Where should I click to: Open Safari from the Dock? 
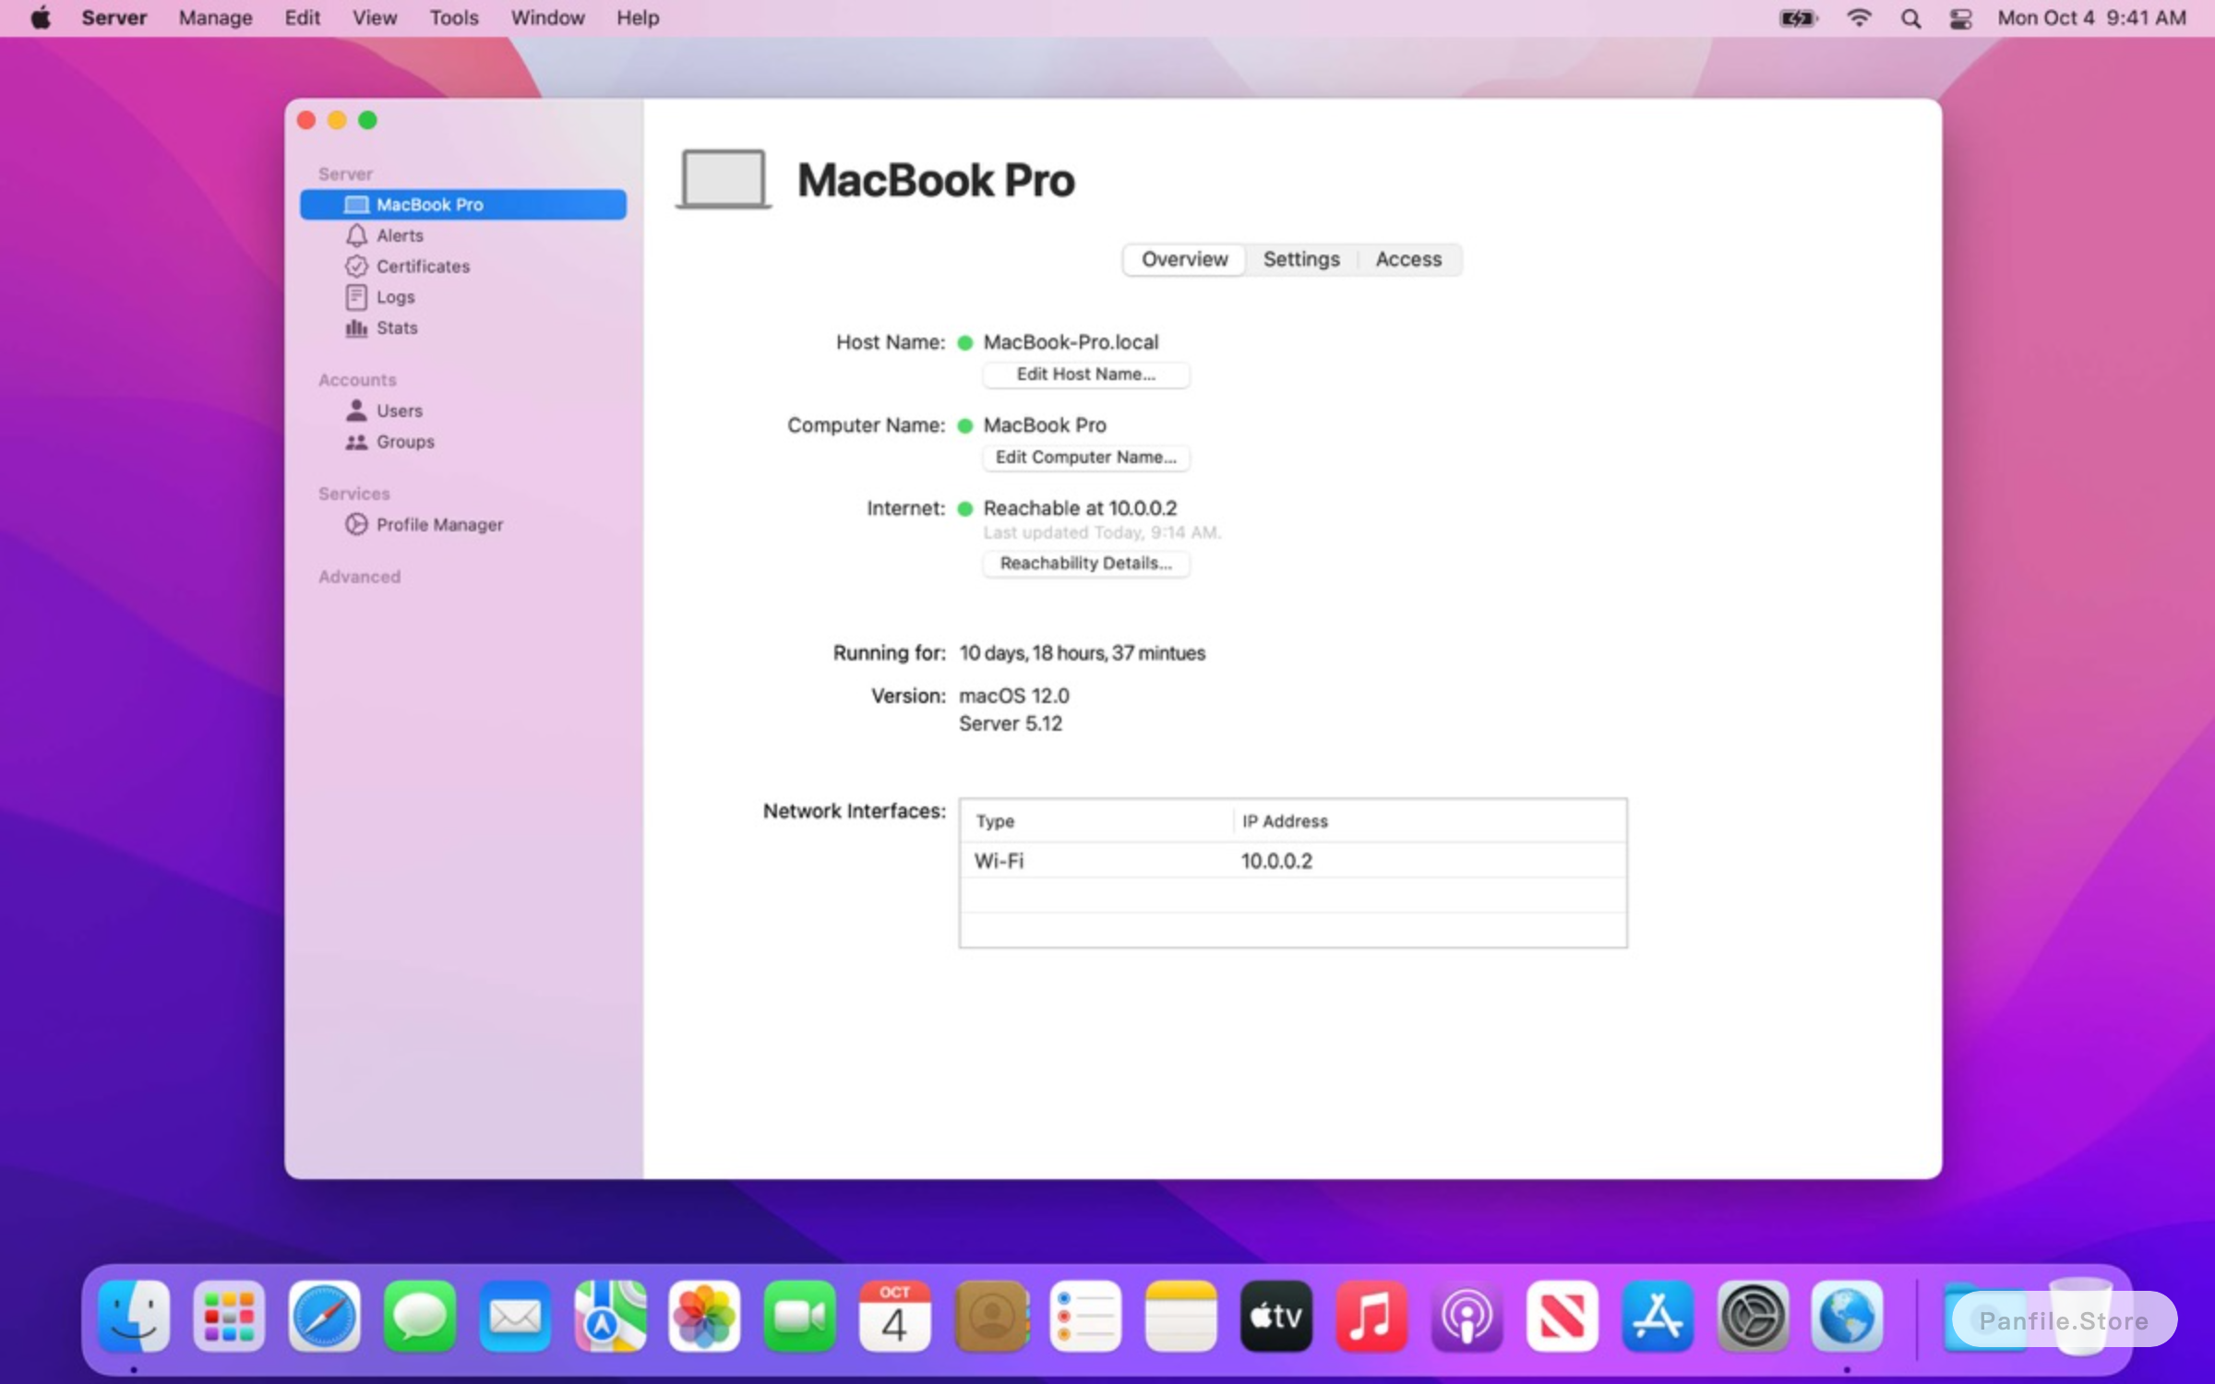324,1317
